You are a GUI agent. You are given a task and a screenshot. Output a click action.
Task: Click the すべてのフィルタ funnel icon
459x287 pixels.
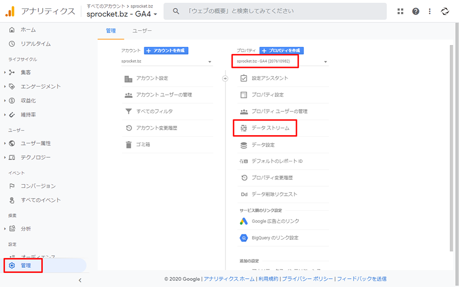(128, 111)
